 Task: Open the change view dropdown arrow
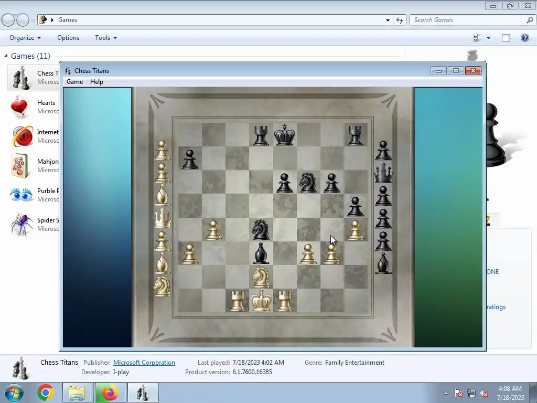pos(488,38)
